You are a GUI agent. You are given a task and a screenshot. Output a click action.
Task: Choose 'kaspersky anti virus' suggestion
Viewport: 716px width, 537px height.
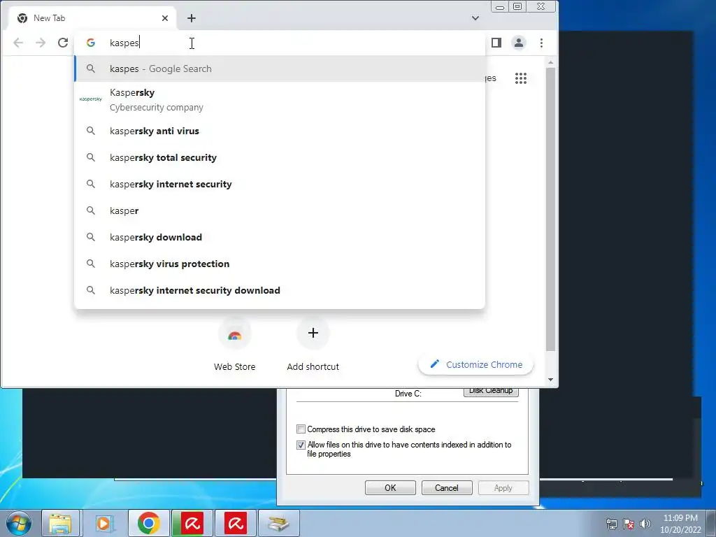click(x=280, y=131)
